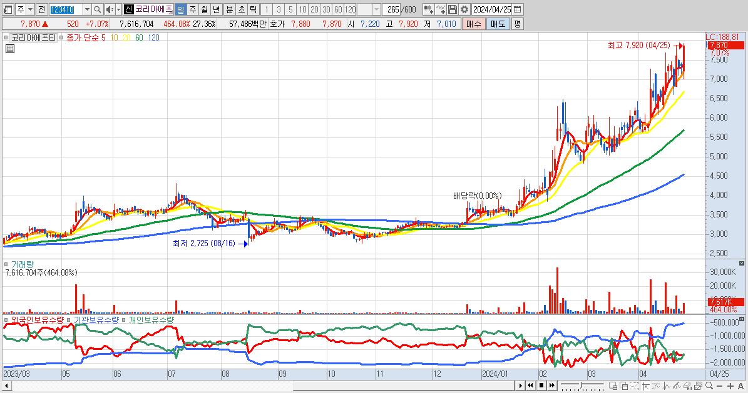This screenshot has height=393, width=748.
Task: Select the second (초) chart period
Action: pos(242,9)
